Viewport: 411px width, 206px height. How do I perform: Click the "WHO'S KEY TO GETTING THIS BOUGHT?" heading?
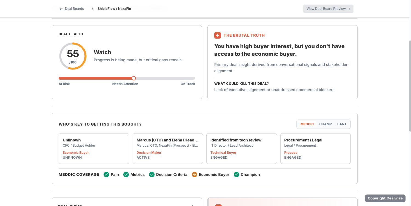100,124
